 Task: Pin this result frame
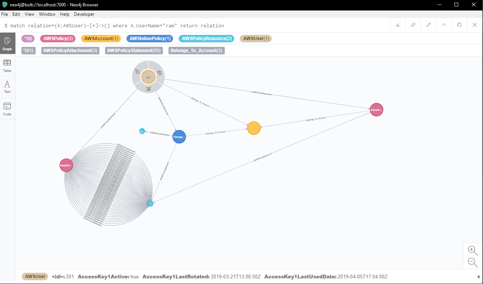click(413, 25)
